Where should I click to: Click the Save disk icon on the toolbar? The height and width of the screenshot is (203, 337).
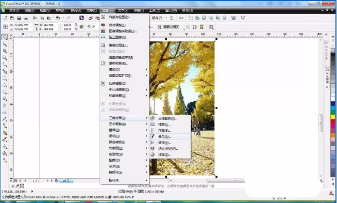pos(19,18)
